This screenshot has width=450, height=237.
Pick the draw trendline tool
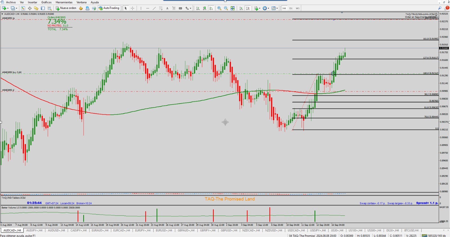(154, 8)
